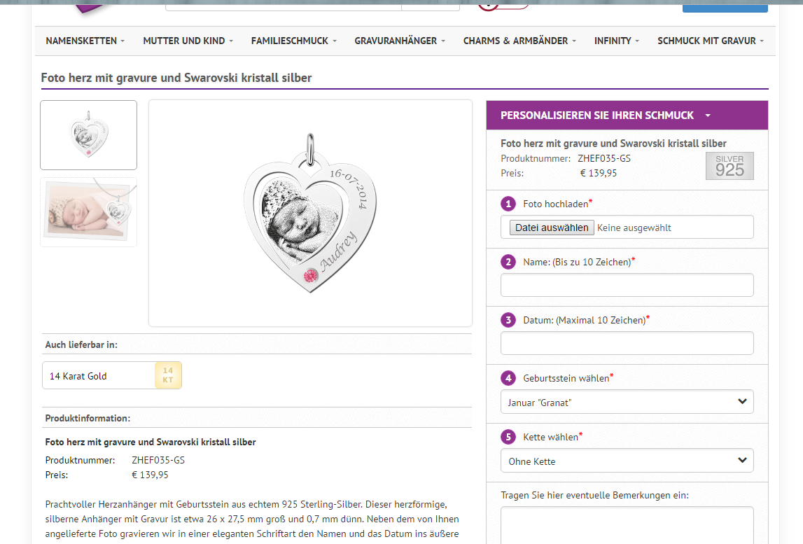Click the Name input field
Screen dimensions: 803x544
pyautogui.click(x=627, y=285)
